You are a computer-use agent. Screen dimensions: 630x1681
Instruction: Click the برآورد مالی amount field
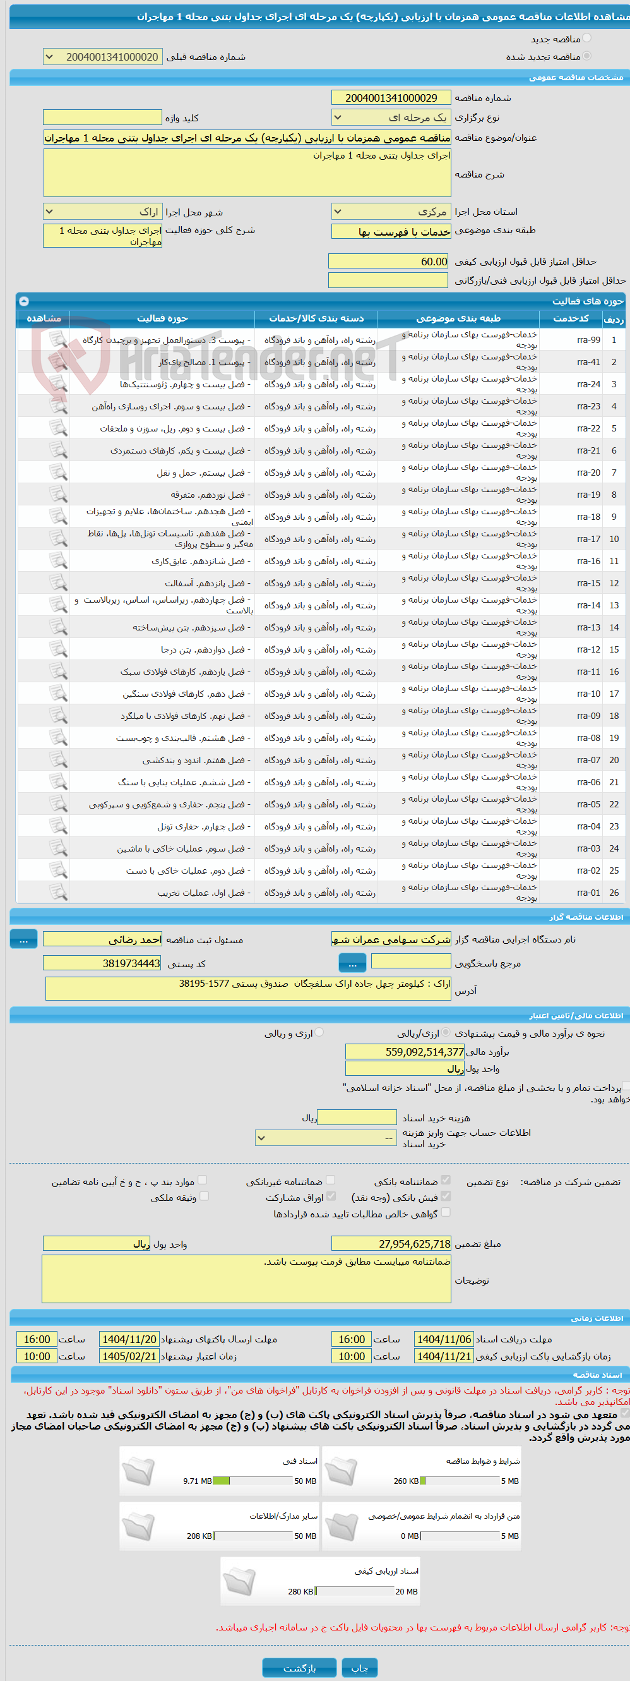click(405, 1051)
